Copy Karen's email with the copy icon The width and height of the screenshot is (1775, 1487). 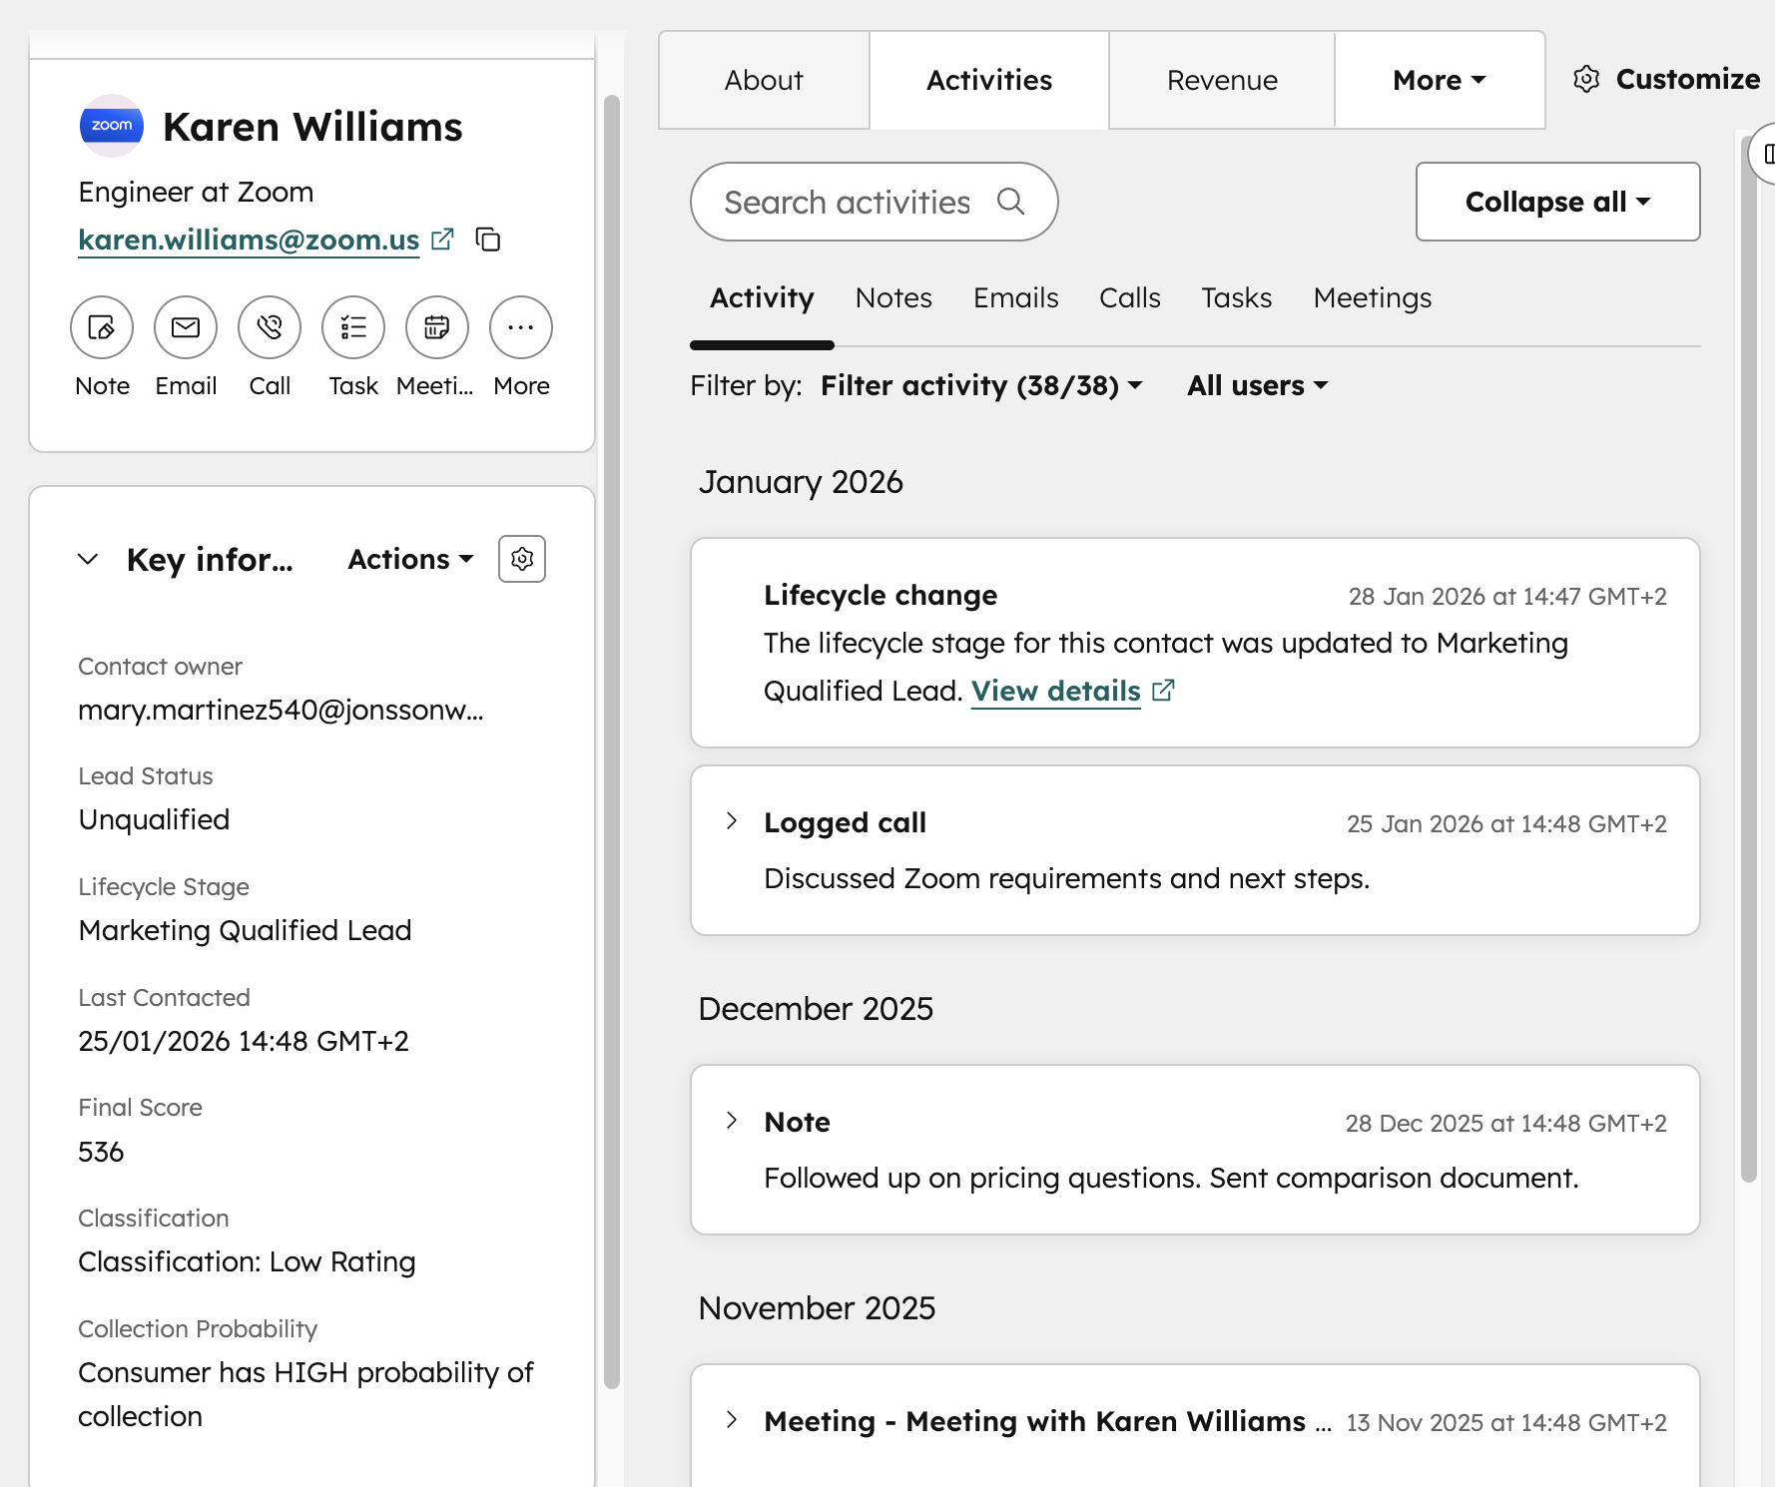pyautogui.click(x=488, y=240)
